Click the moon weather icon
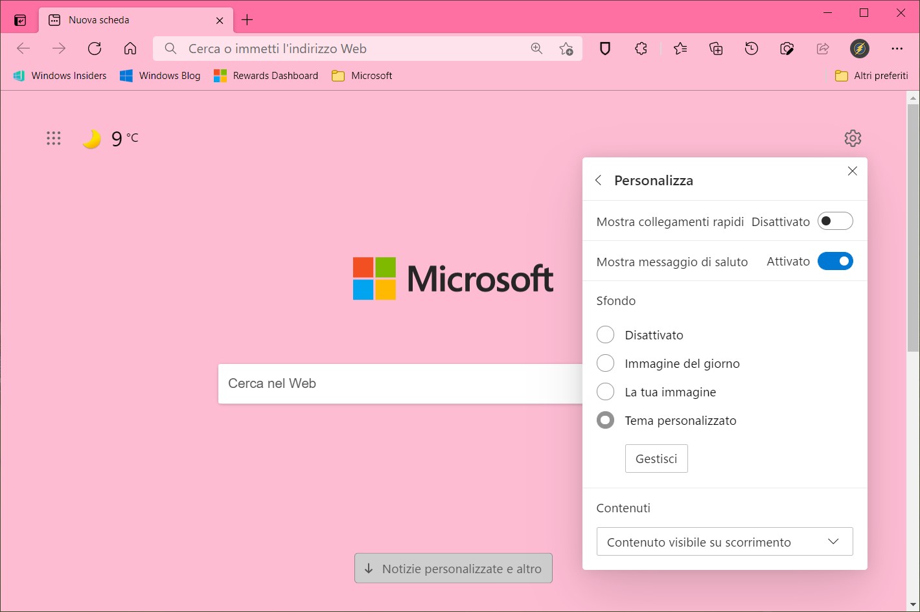 (x=92, y=139)
